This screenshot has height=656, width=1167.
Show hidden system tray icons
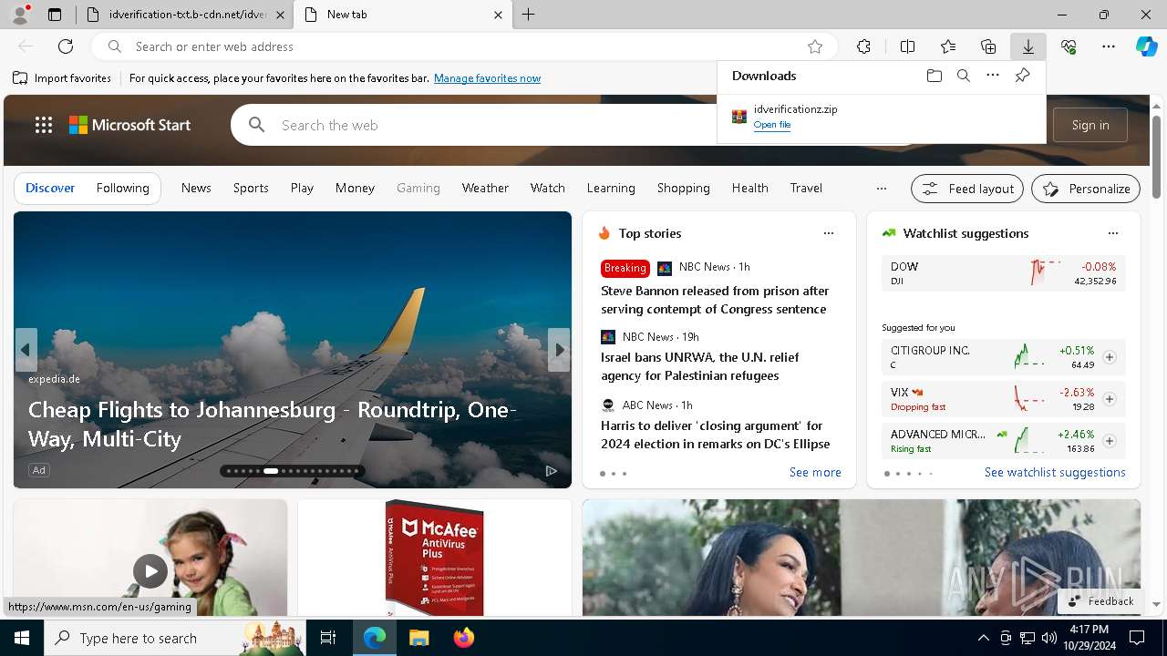pos(983,638)
